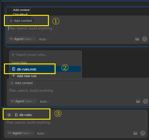
Task: Click send arrow in the middle chat box
Action: 145,101
